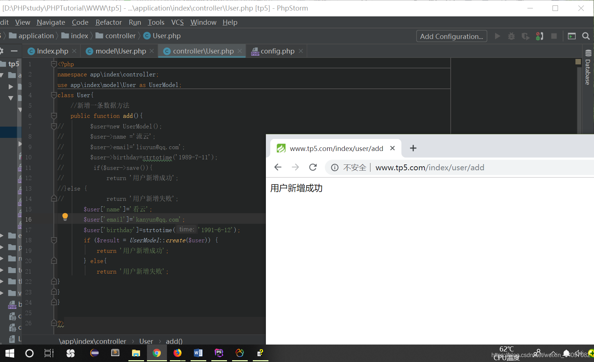Close the model\User.php tab
Viewport: 594px width, 362px height.
[x=152, y=51]
